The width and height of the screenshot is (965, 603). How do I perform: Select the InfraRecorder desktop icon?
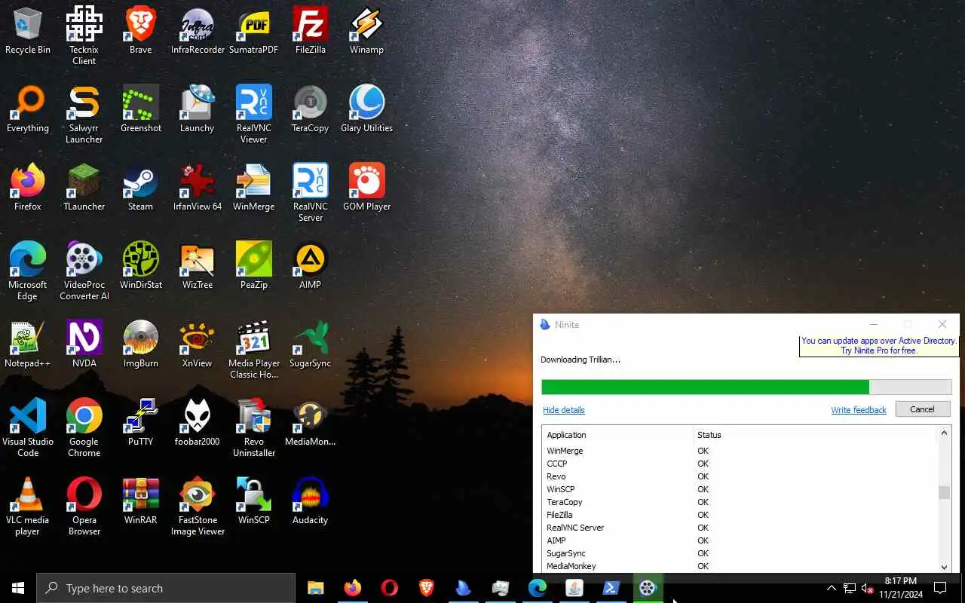[x=198, y=32]
